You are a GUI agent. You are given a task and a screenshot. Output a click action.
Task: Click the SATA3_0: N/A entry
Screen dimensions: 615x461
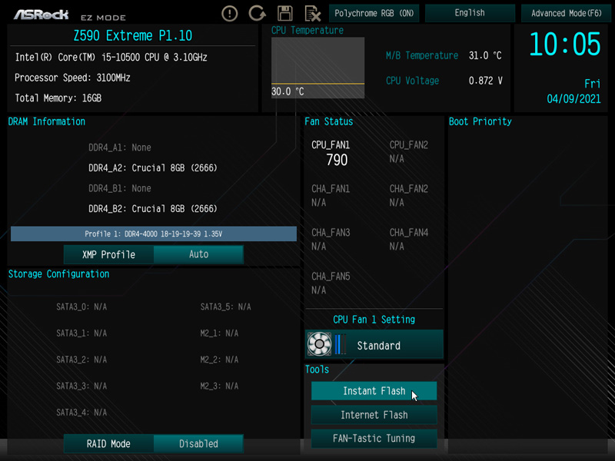click(81, 307)
